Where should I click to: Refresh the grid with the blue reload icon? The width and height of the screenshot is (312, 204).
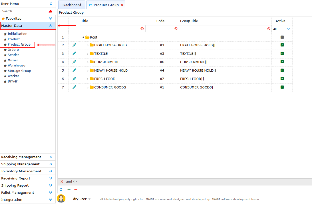tap(61, 189)
